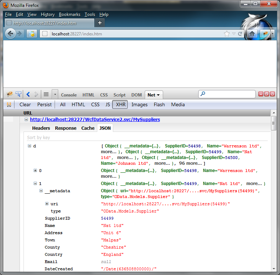The height and width of the screenshot is (275, 280).
Task: Bookmark this page with the star icon
Action: pos(227,34)
